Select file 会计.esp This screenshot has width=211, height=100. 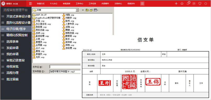39,48
